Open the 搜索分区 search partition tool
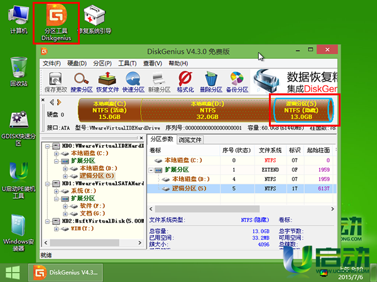The image size is (377, 282). point(82,82)
